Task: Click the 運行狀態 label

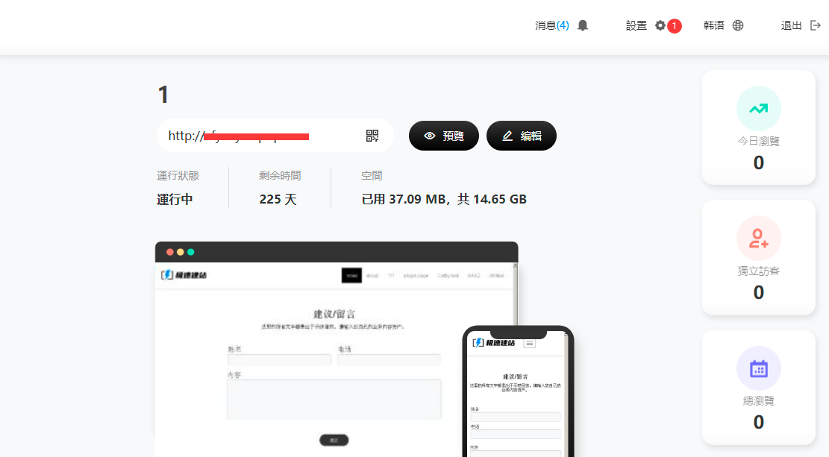Action: point(178,175)
